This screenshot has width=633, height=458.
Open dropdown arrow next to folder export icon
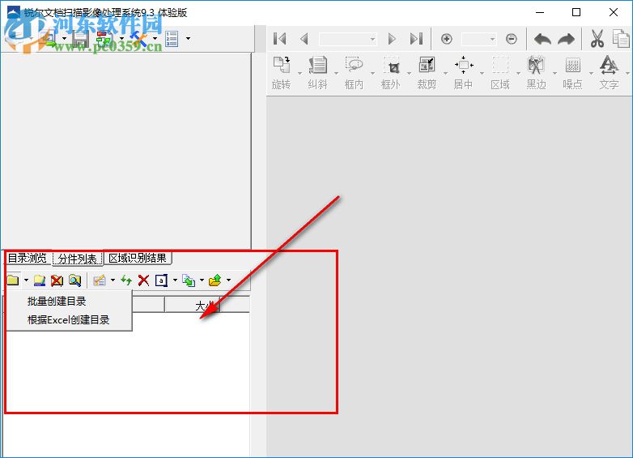[x=228, y=280]
